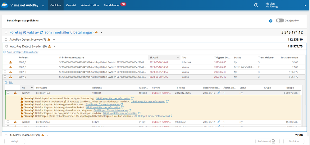Open external link icon for bolagsstatus warning
Viewport: 310px width, 145px height.
pos(139,113)
